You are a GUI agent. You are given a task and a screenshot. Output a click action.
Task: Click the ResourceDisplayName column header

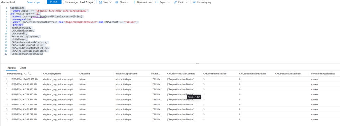(127, 74)
